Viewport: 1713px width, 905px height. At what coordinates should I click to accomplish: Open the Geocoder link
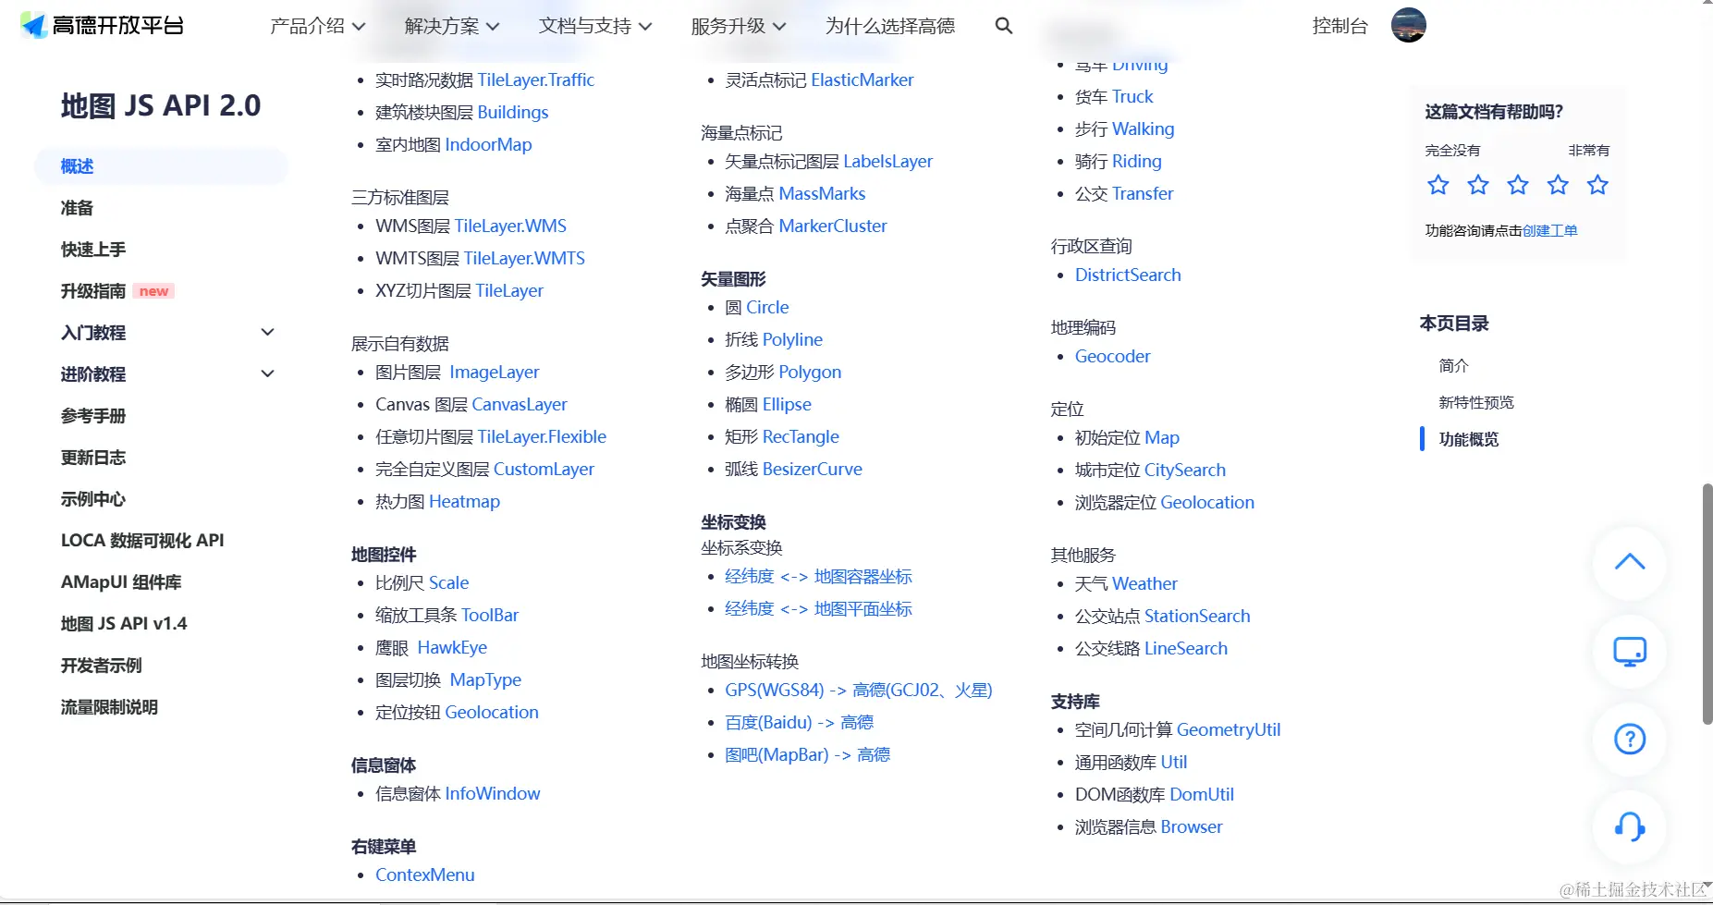[1113, 356]
